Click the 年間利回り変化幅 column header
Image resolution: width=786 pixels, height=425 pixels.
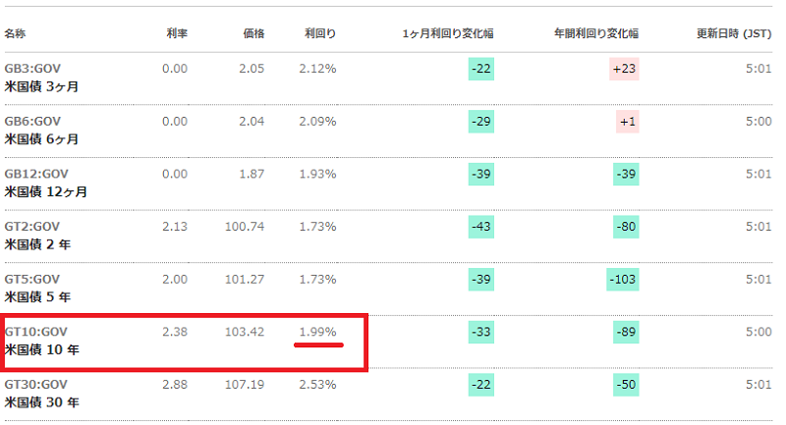[x=596, y=33]
